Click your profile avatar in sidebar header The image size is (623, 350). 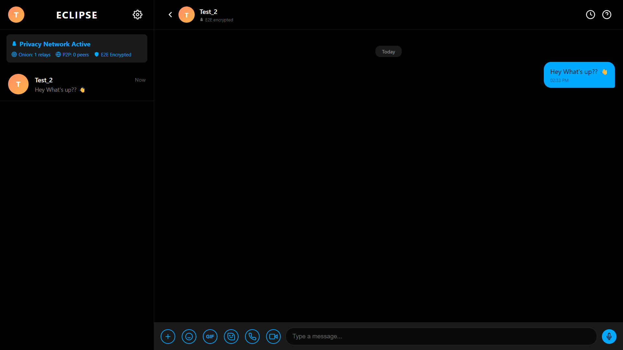(x=16, y=15)
